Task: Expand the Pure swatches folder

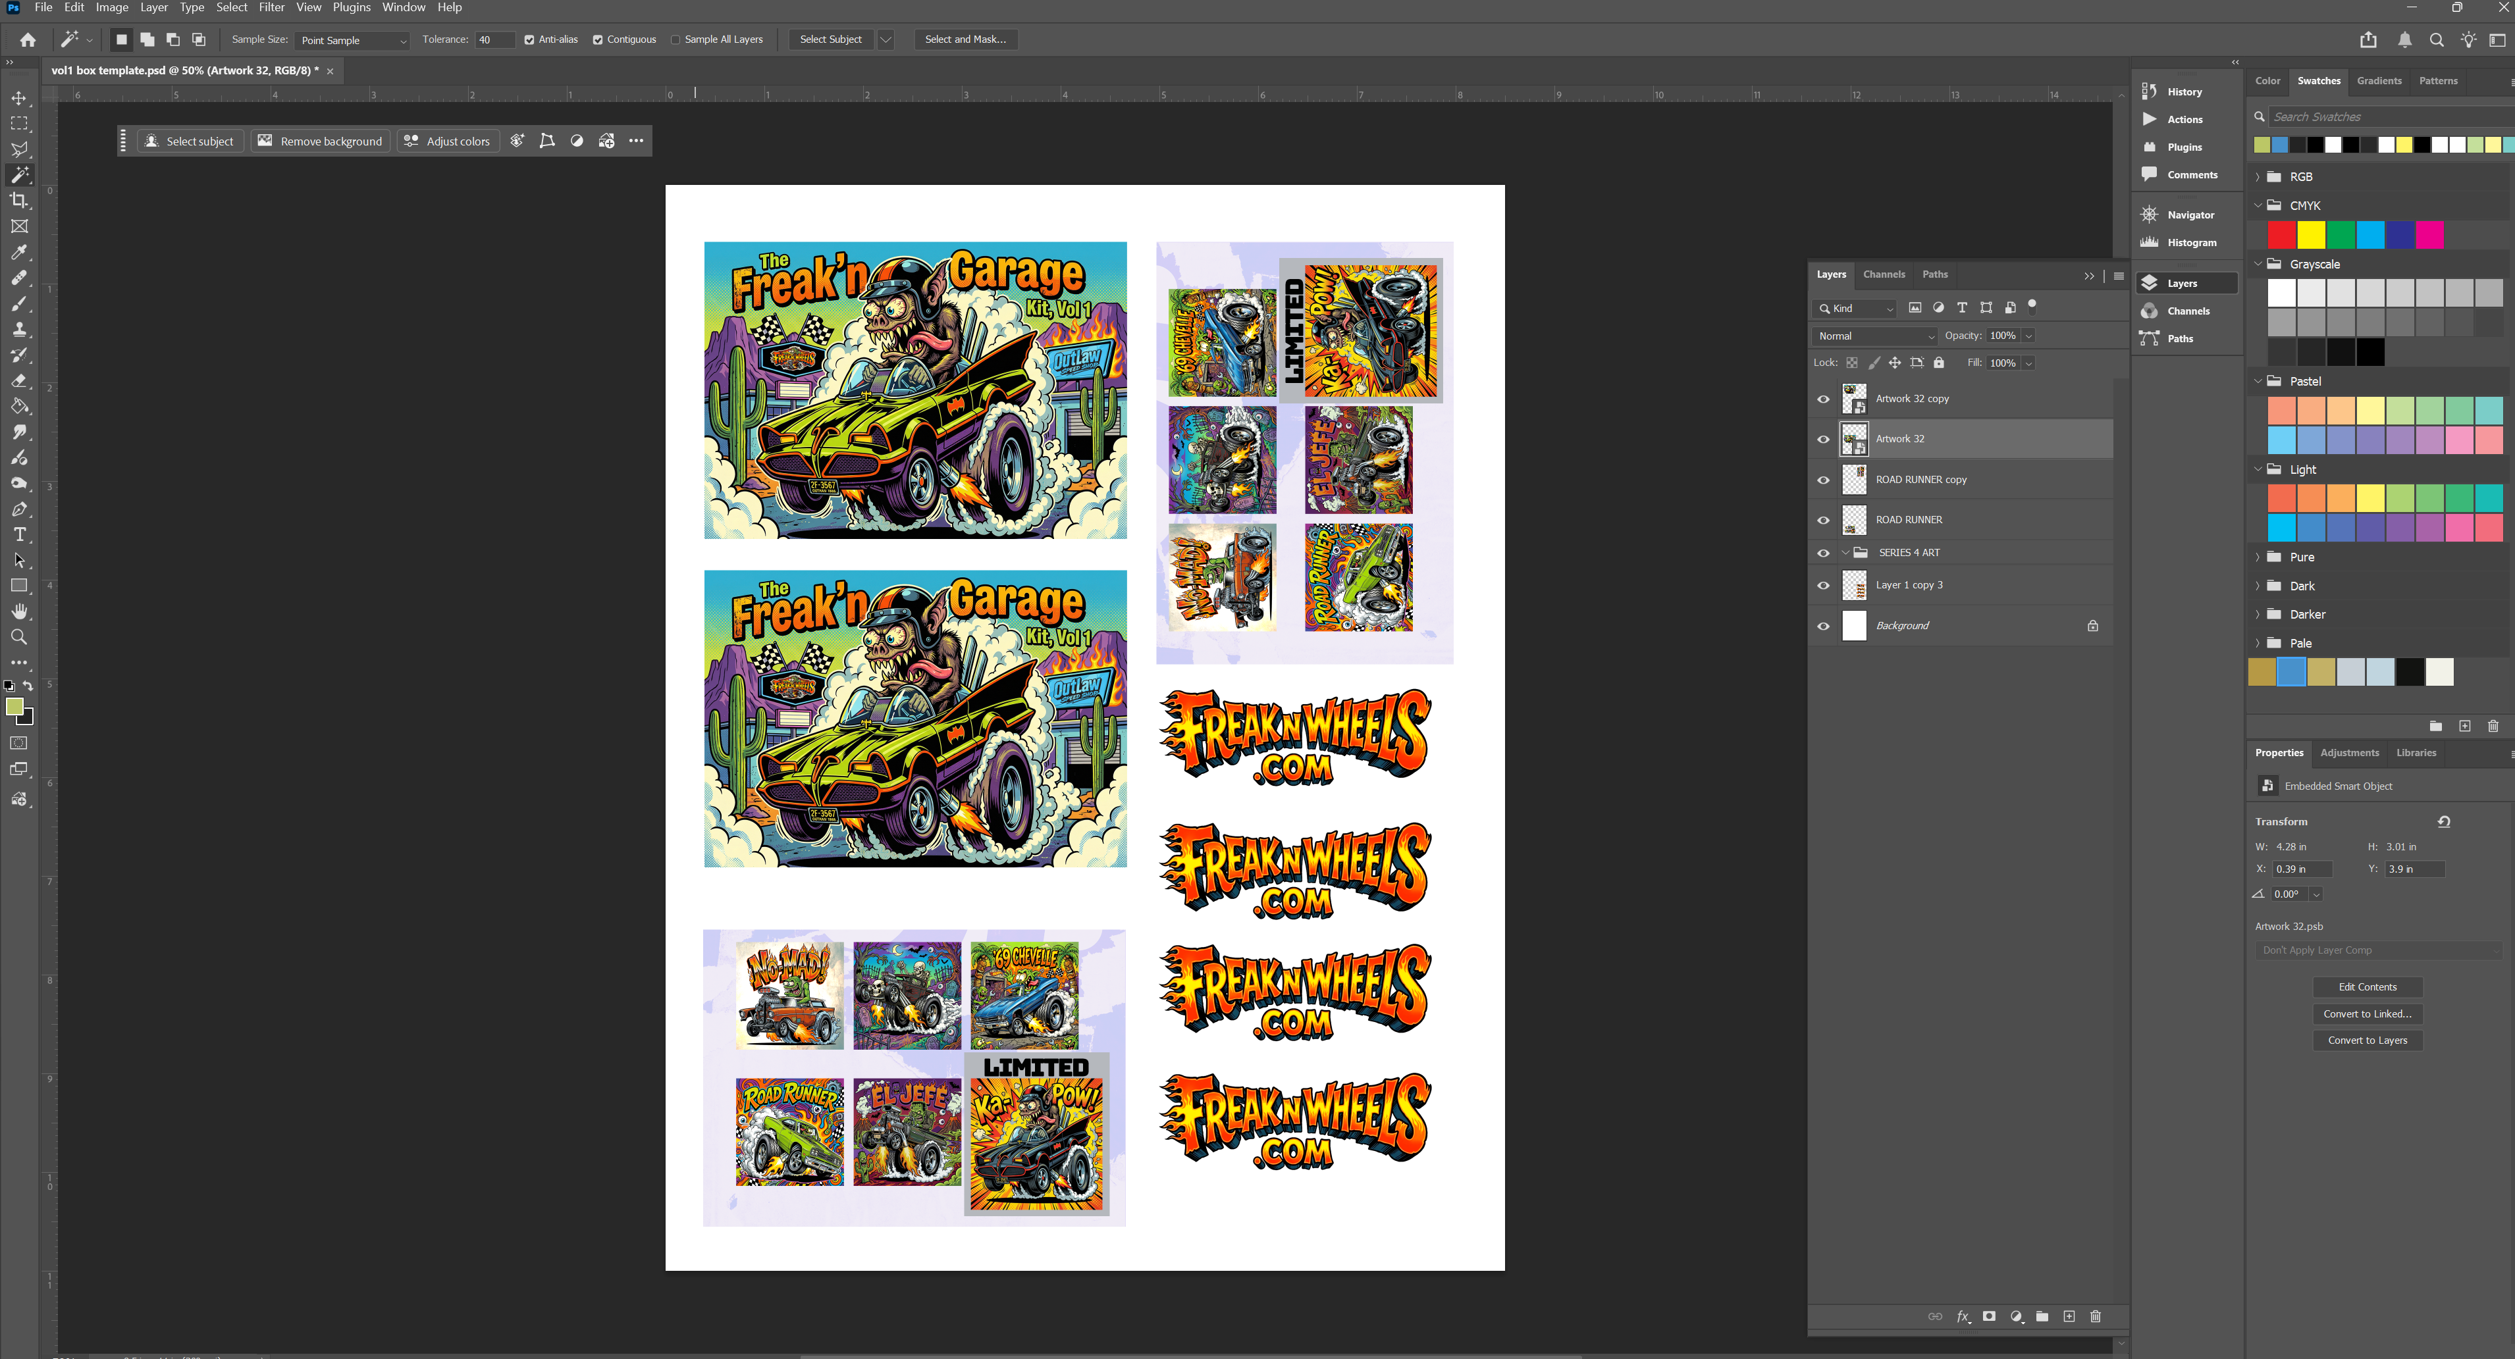Action: pos(2258,556)
